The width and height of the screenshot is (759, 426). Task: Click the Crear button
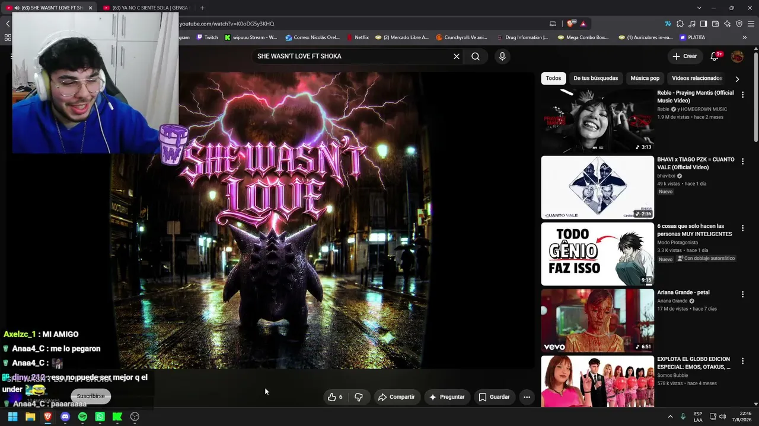[x=685, y=56]
